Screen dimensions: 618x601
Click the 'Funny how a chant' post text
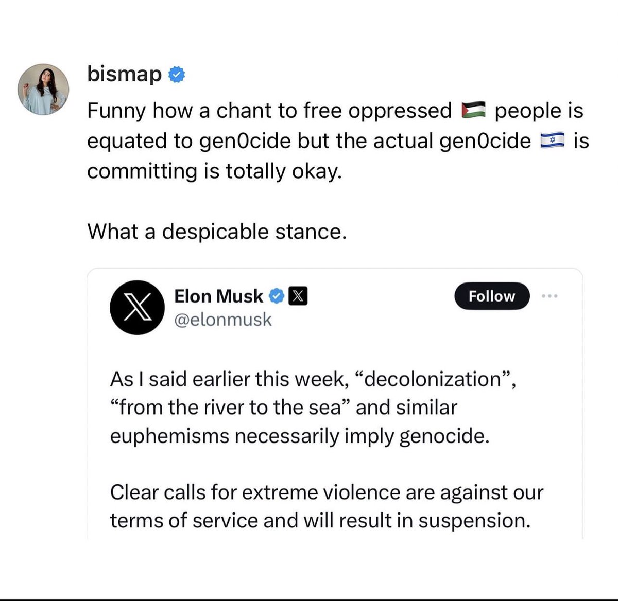pyautogui.click(x=338, y=140)
